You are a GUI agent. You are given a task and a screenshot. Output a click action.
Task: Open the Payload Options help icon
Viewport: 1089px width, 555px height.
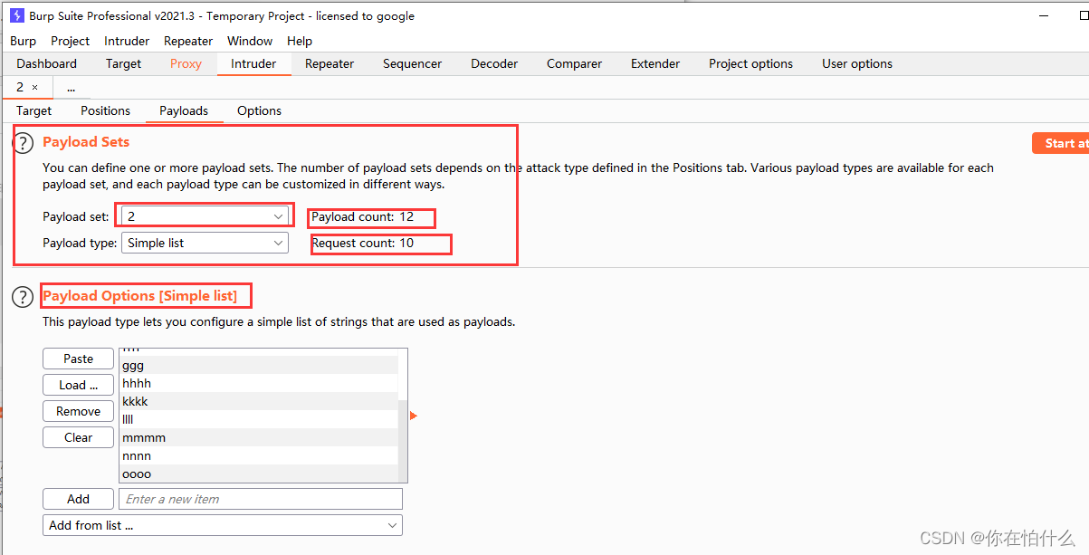click(x=22, y=297)
